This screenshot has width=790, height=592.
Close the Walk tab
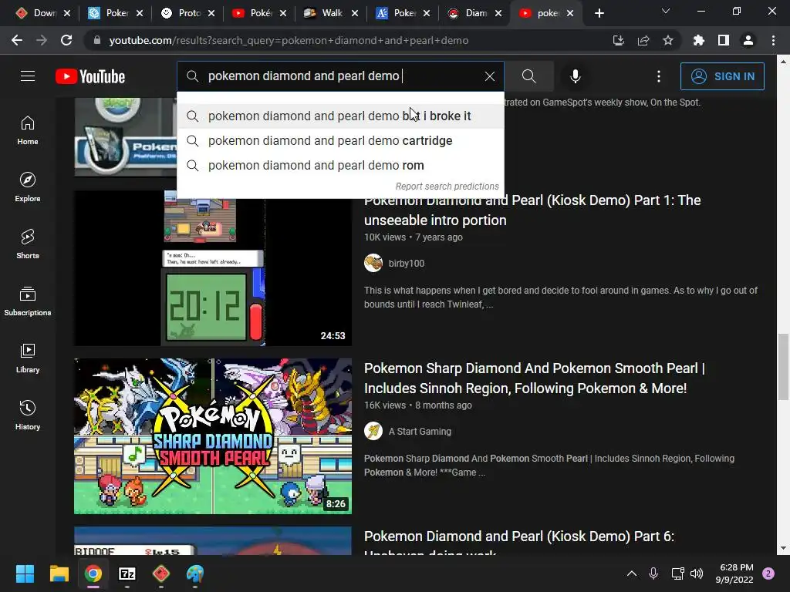point(355,13)
